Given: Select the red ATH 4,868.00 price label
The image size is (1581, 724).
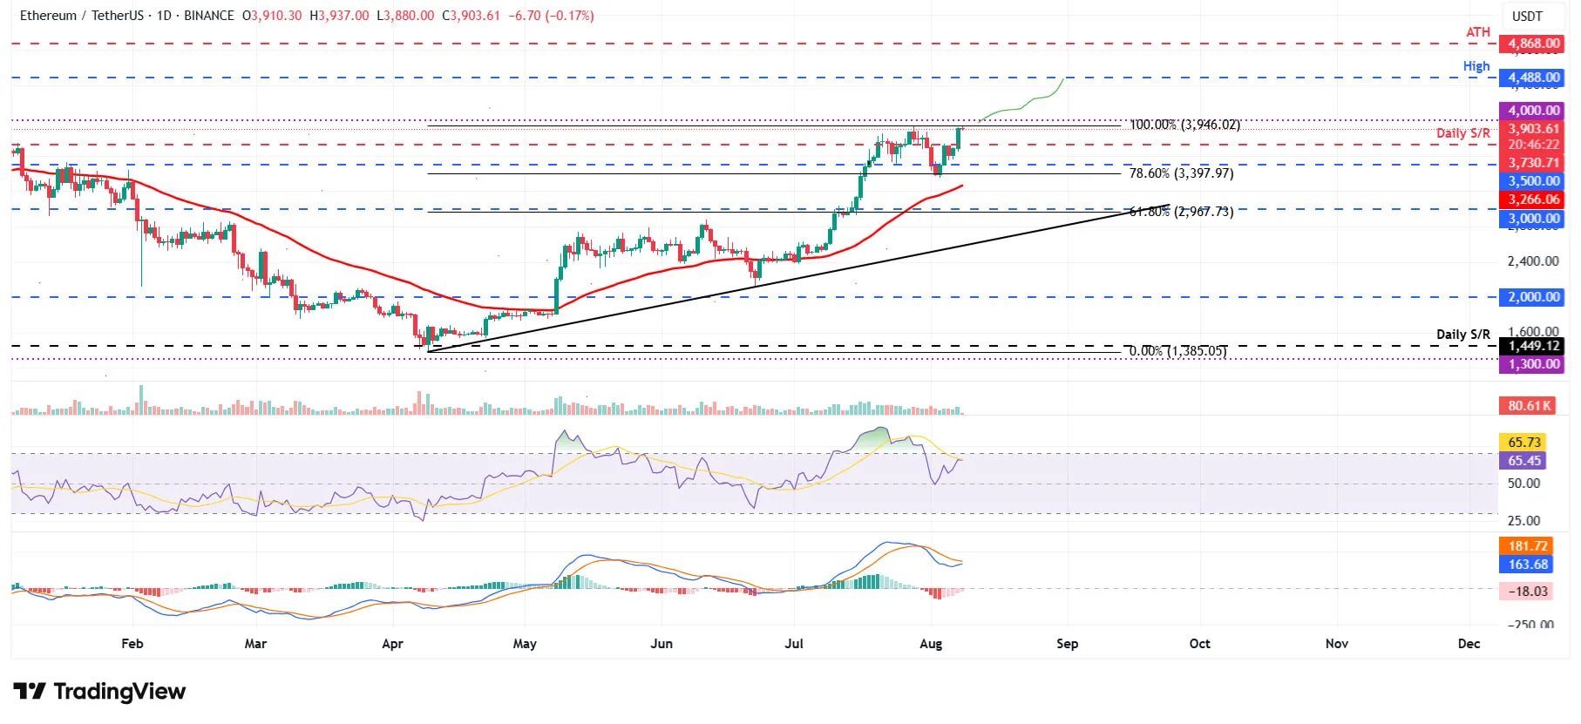Looking at the screenshot, I should (1533, 44).
